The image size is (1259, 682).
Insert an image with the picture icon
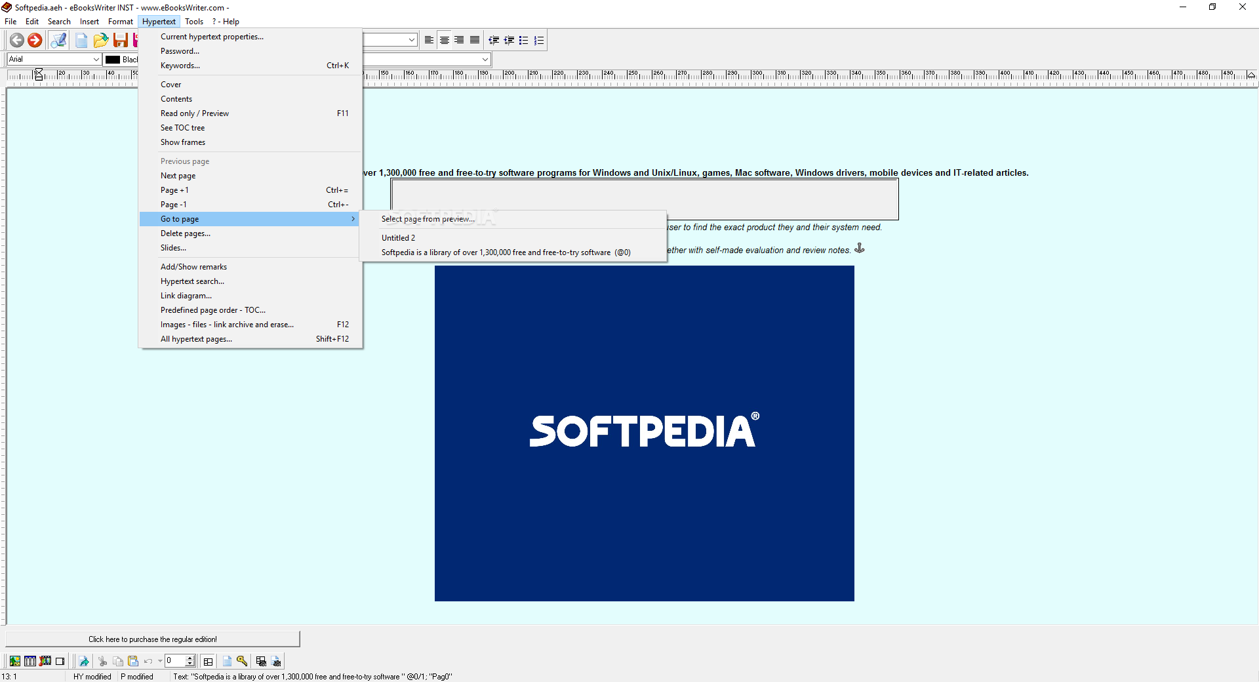coord(14,661)
